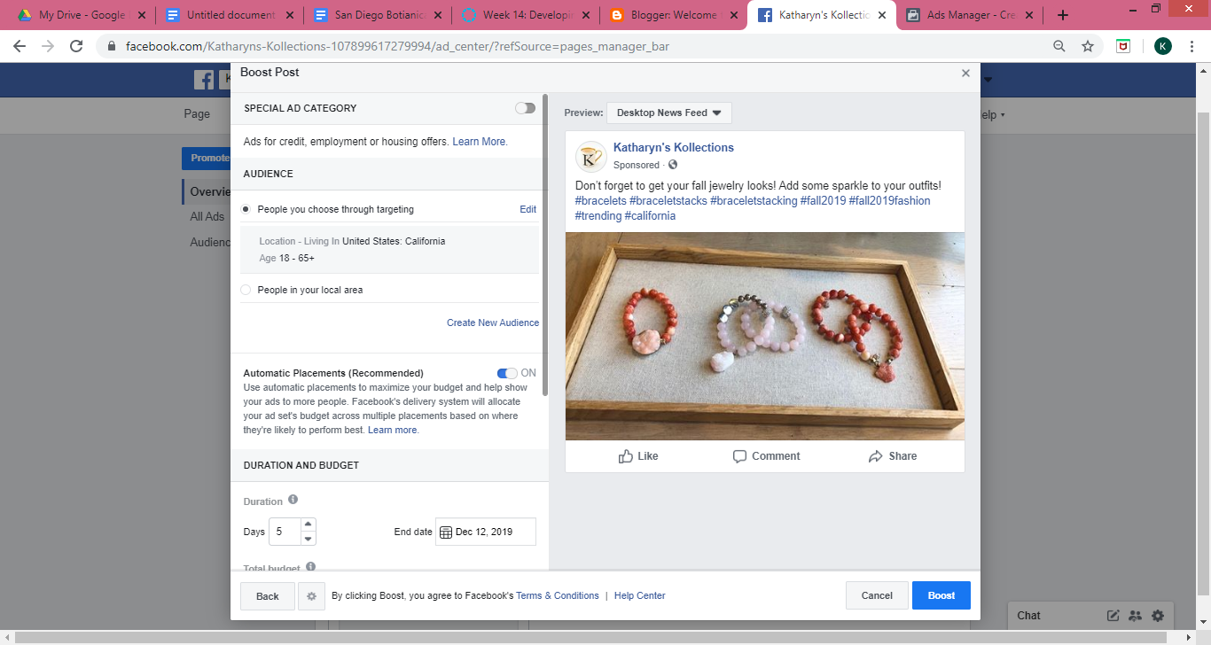The width and height of the screenshot is (1211, 645).
Task: Click the address bar URL
Action: (397, 46)
